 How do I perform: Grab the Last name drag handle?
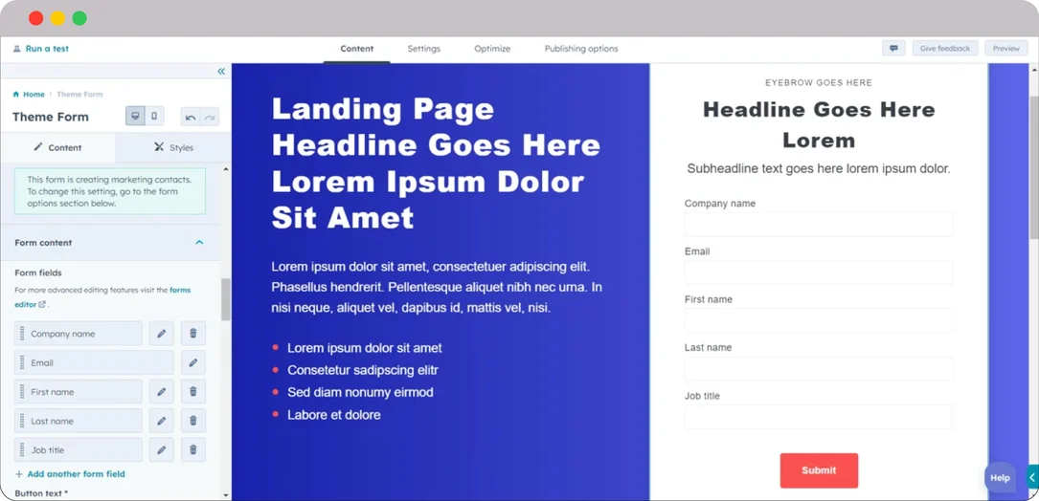[x=22, y=421]
